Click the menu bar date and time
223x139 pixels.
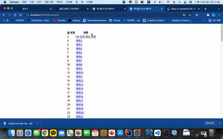click(207, 2)
